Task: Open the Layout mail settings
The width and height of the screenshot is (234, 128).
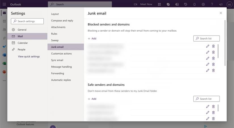Action: point(66,14)
